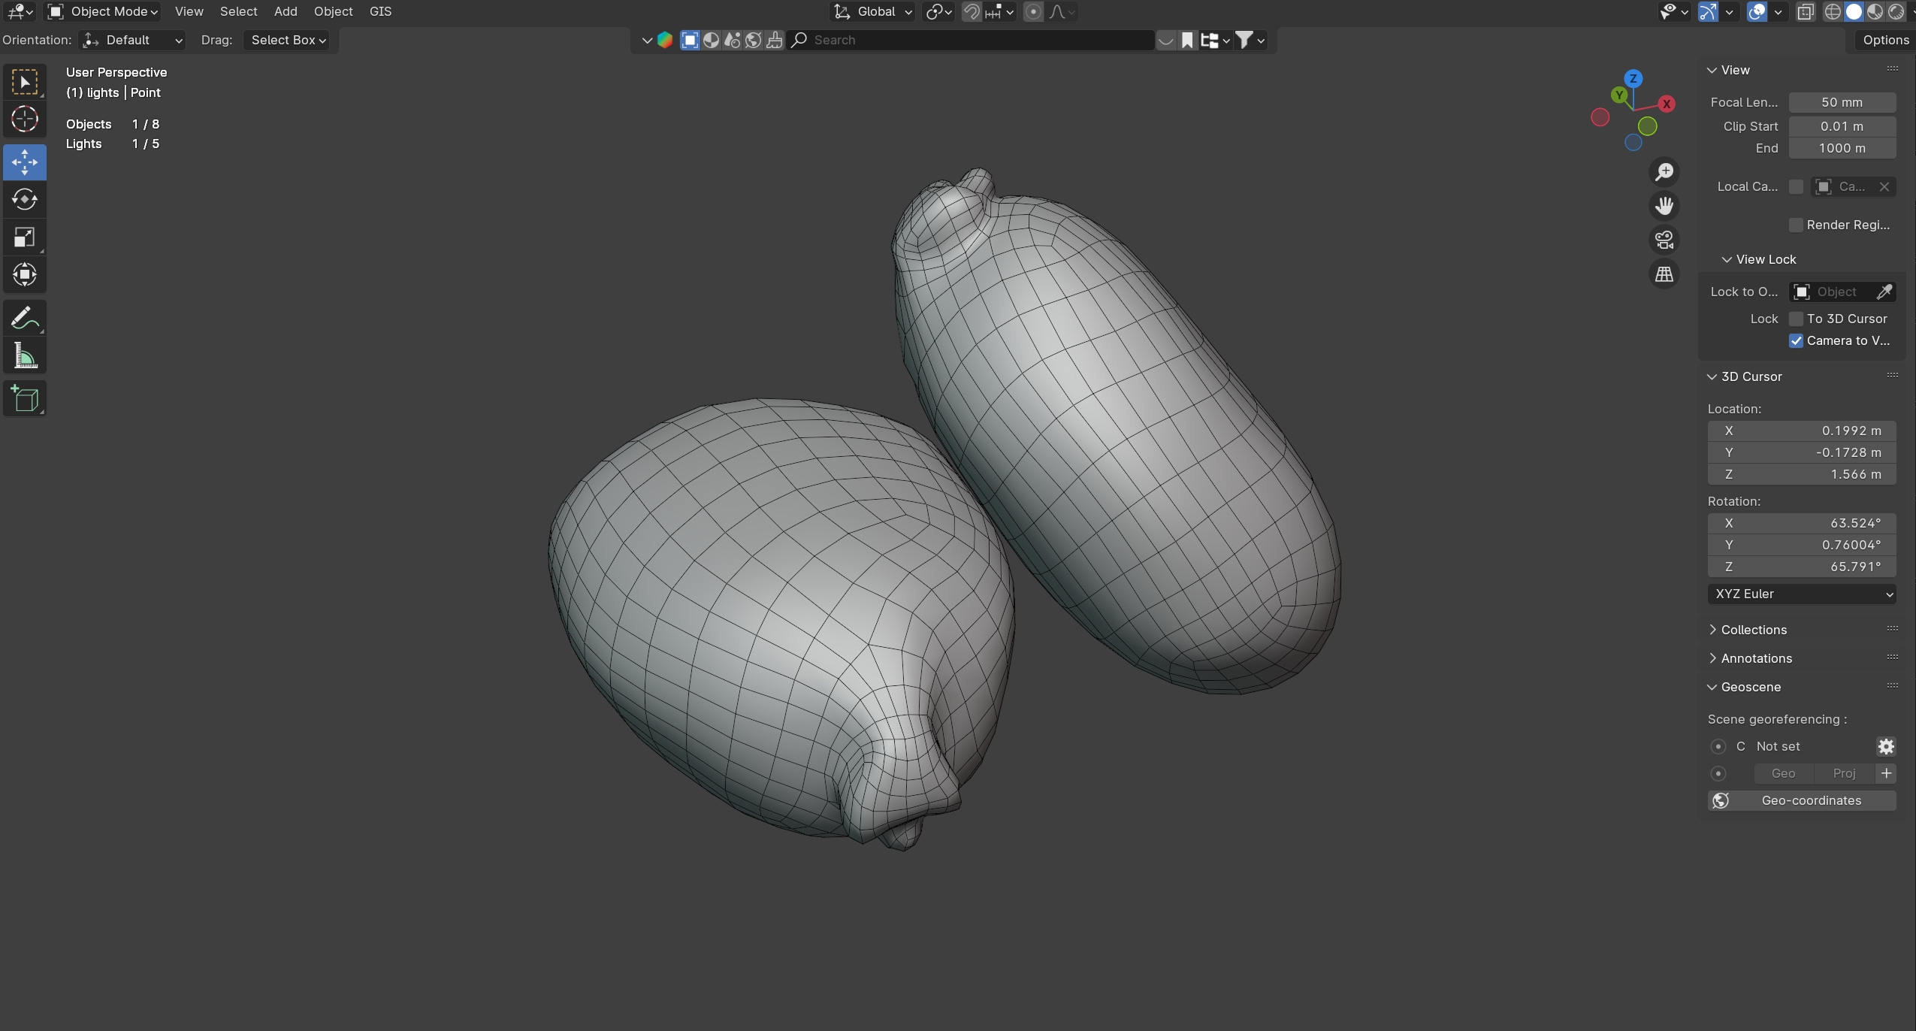Screen dimensions: 1916x1031
Task: Open the Add menu
Action: pyautogui.click(x=286, y=11)
